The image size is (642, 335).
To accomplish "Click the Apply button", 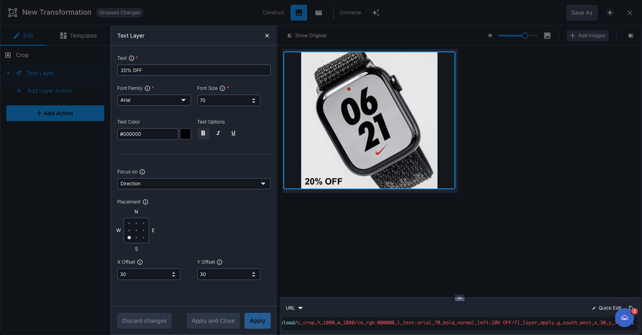I will 258,321.
